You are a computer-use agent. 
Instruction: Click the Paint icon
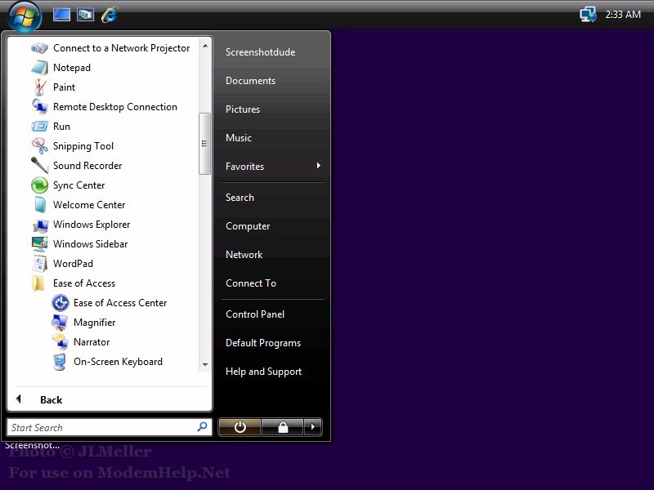point(39,87)
